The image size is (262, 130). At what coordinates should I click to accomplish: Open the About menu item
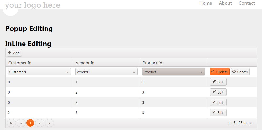coord(225,3)
